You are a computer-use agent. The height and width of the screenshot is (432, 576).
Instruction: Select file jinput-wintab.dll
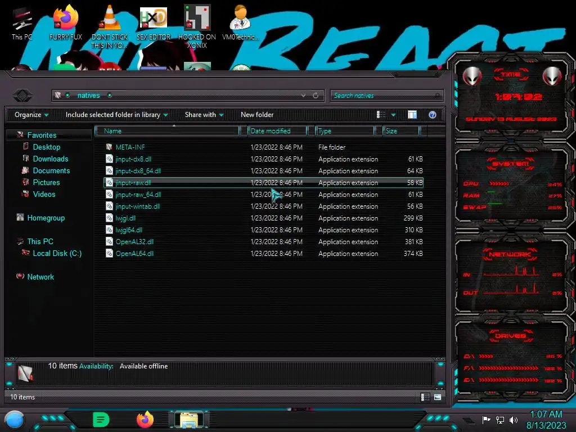pyautogui.click(x=264, y=206)
